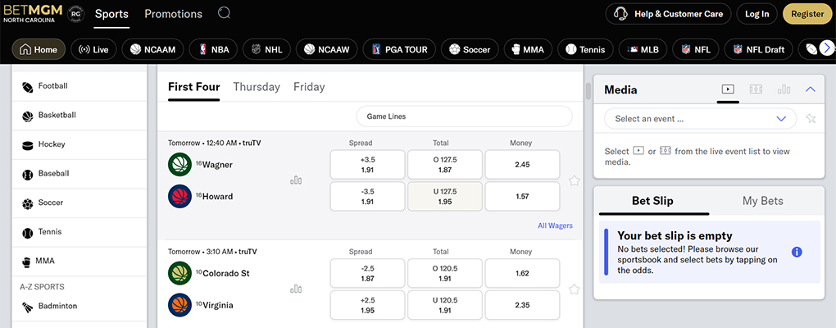836x328 pixels.
Task: Open the Select an event dropdown
Action: pyautogui.click(x=700, y=118)
